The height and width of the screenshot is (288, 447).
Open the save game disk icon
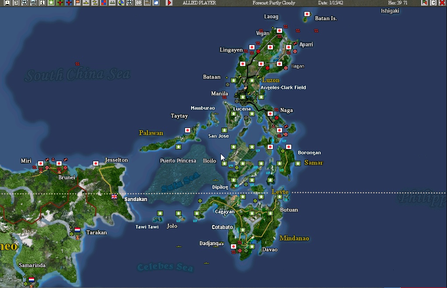tap(7, 3)
